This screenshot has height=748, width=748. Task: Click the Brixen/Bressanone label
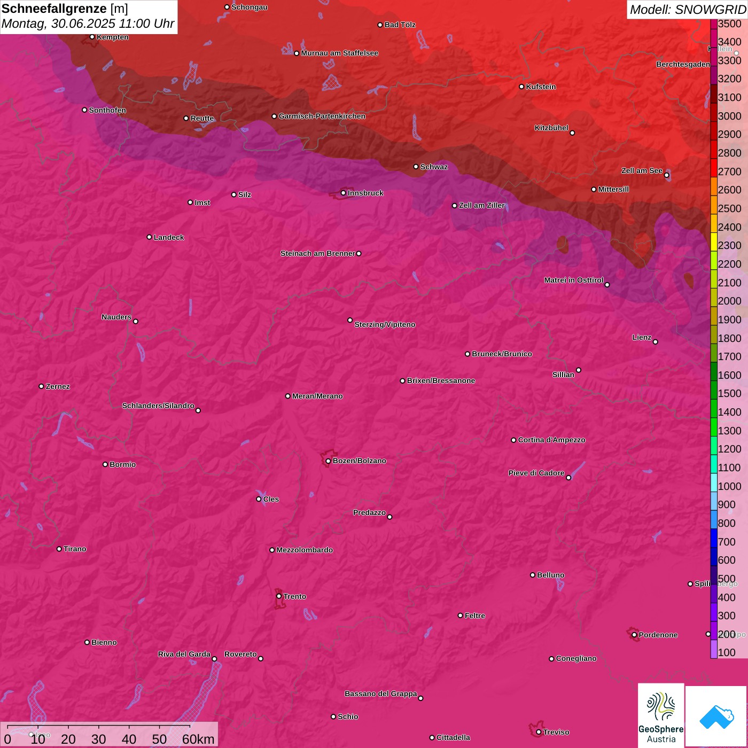441,380
